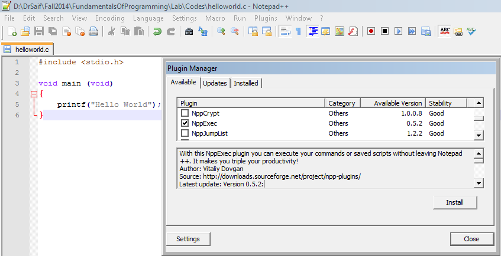Viewport: 501px width, 256px height.
Task: Toggle the indent guide toolbar icon
Action: click(313, 31)
